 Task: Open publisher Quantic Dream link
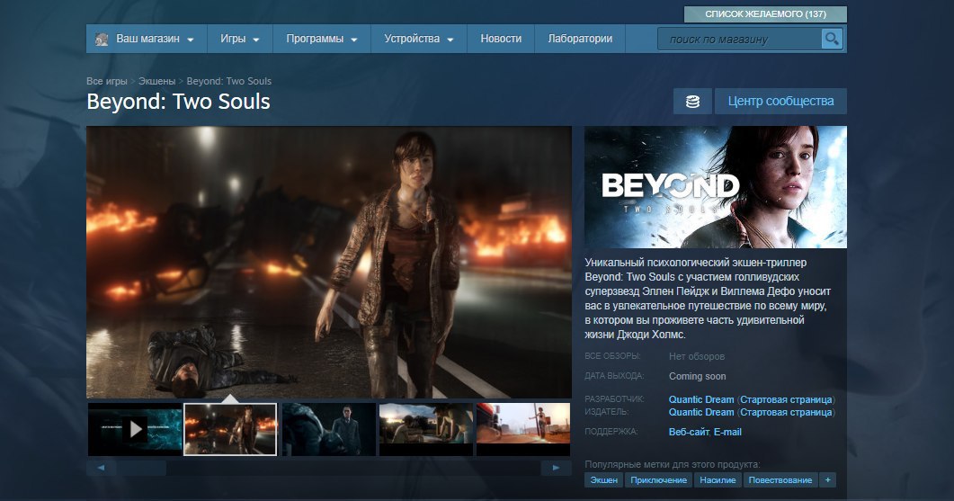tap(701, 412)
